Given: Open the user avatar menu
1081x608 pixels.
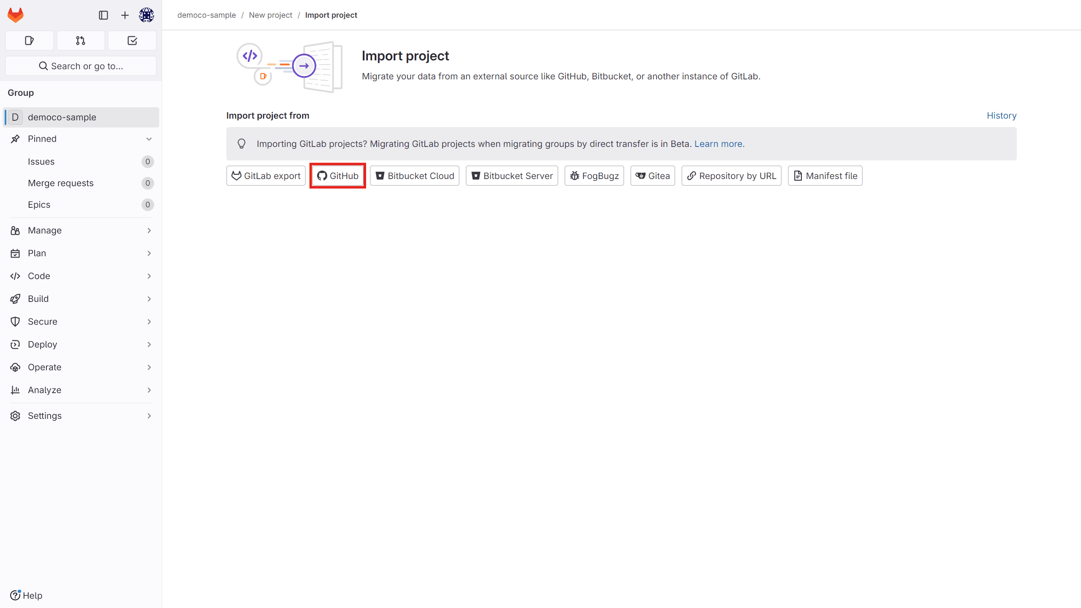Looking at the screenshot, I should pos(147,15).
